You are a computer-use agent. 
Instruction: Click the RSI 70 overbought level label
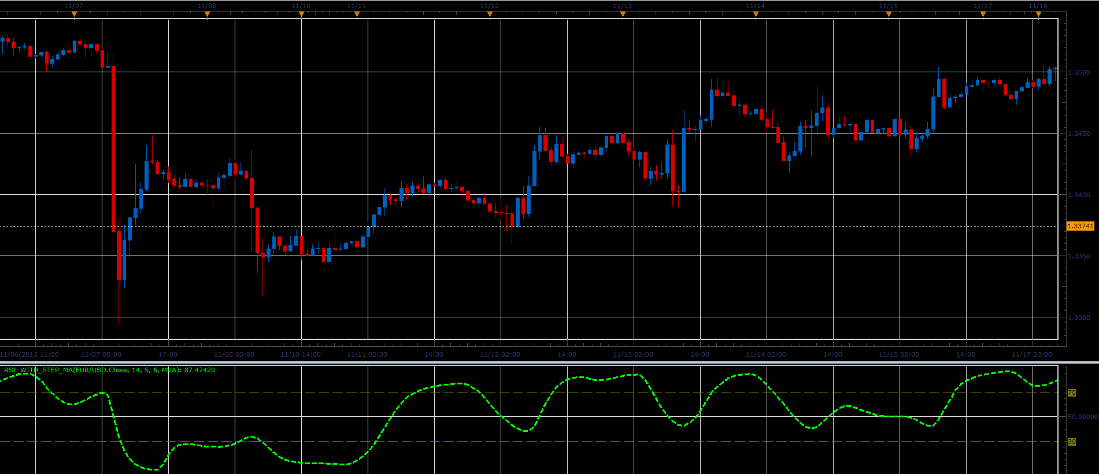[x=1072, y=392]
